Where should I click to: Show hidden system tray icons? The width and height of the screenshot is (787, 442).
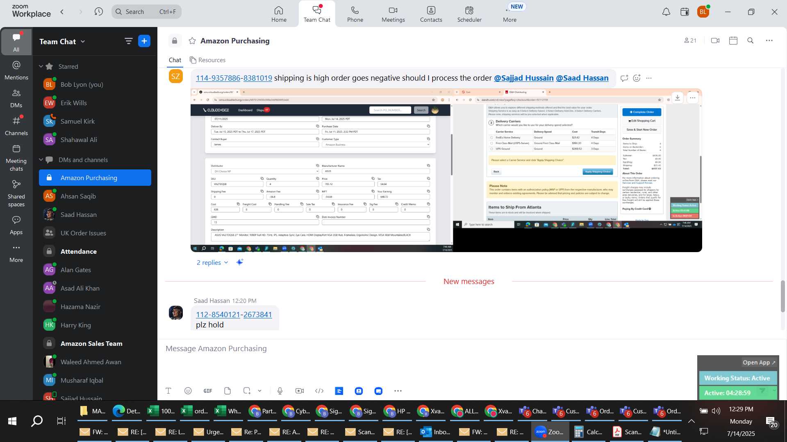click(x=691, y=421)
